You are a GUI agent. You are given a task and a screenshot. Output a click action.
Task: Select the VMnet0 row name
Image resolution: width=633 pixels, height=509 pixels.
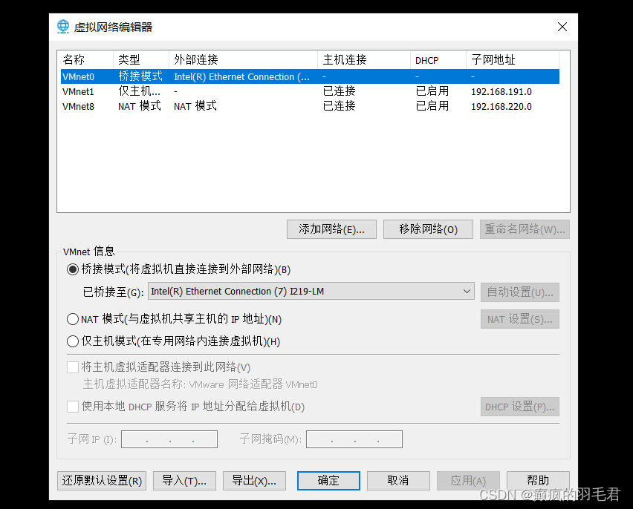[78, 76]
